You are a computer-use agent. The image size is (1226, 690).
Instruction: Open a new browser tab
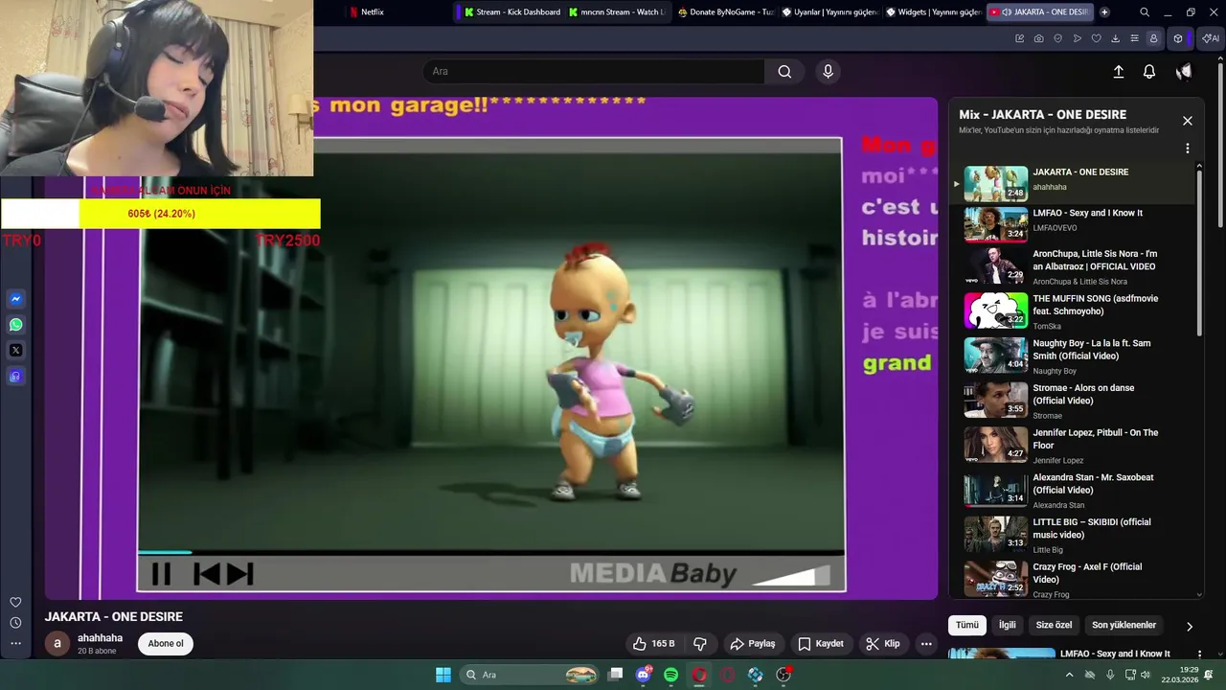1104,12
